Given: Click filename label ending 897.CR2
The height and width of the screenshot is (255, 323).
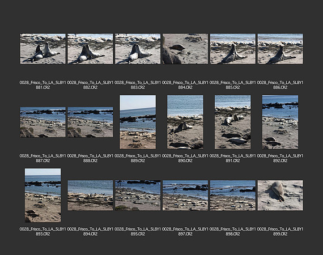Looking at the screenshot, I should 185,232.
